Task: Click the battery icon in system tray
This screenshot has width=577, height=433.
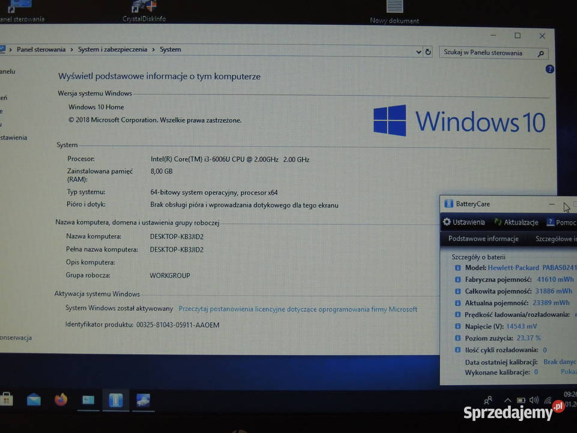Action: pos(521,401)
